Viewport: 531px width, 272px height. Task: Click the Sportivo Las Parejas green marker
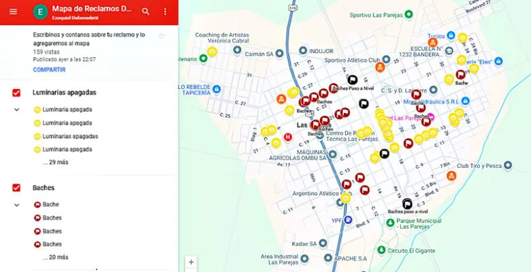[x=408, y=14]
